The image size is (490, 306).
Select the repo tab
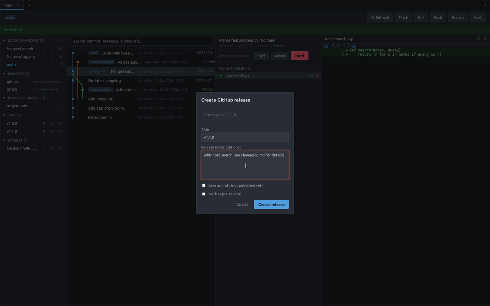pos(12,5)
